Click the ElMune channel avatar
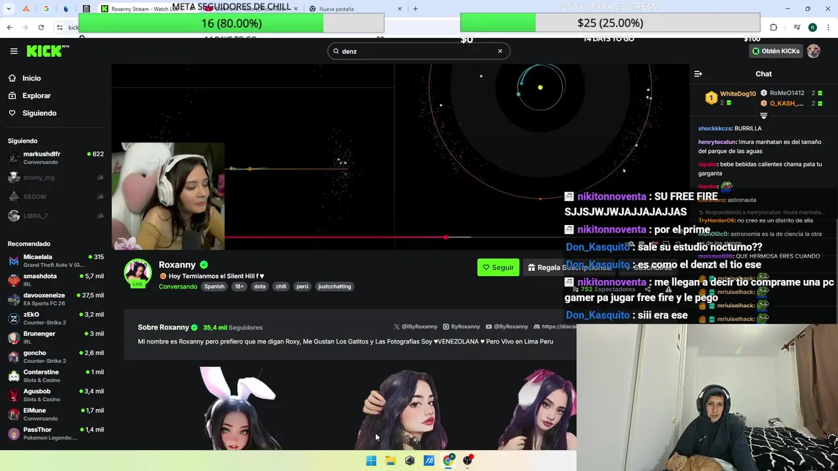 (14, 414)
